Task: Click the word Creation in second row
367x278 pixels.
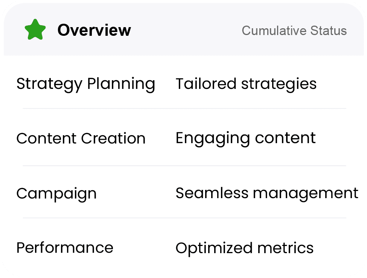Action: point(113,138)
